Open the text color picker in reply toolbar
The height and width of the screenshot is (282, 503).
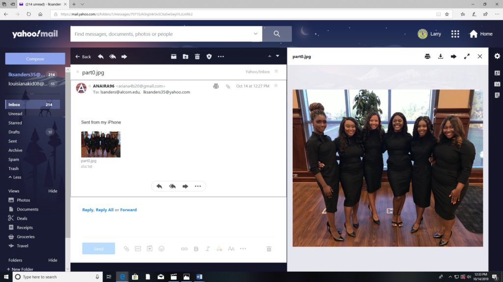click(x=219, y=249)
